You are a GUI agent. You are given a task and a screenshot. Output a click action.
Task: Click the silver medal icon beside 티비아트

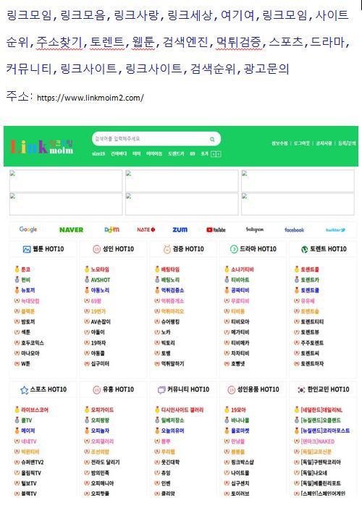(x=227, y=280)
